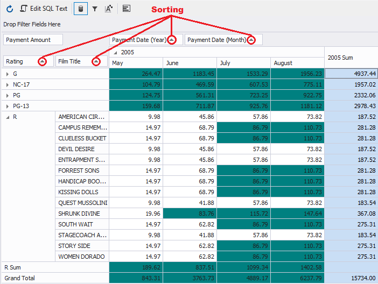The height and width of the screenshot is (284, 378).
Task: Toggle the database data source icon
Action: click(81, 9)
